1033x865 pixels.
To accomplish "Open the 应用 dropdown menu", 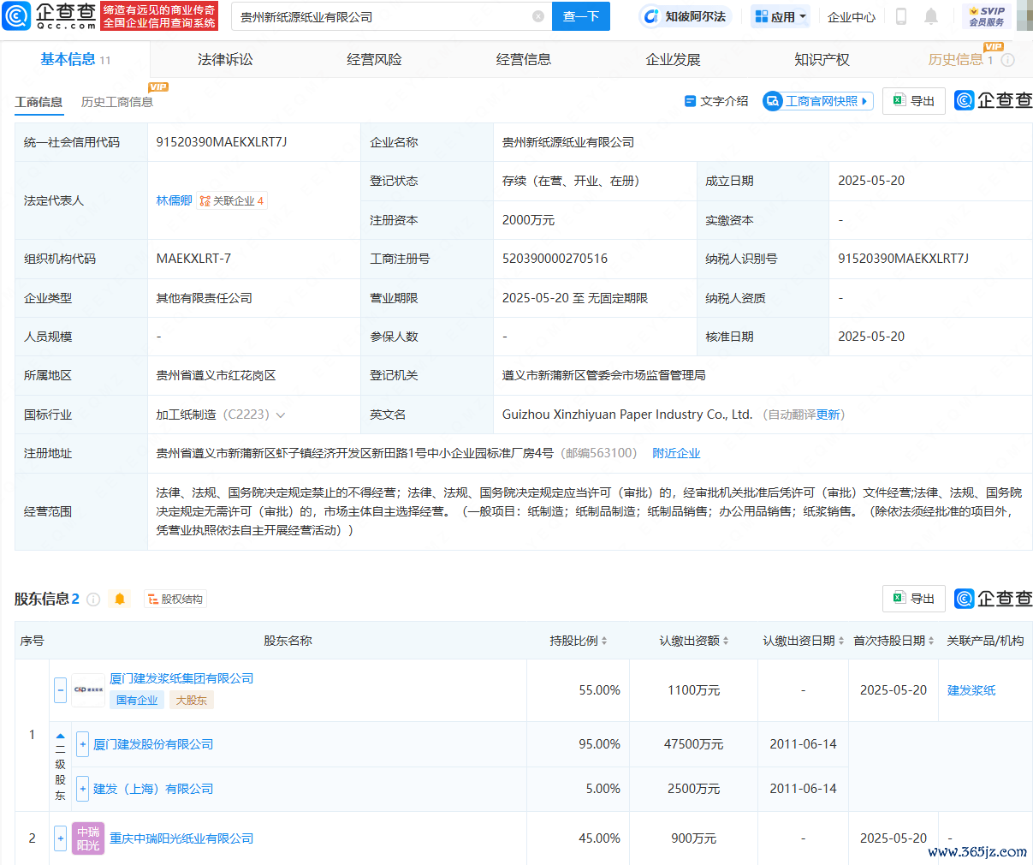I will (x=781, y=16).
